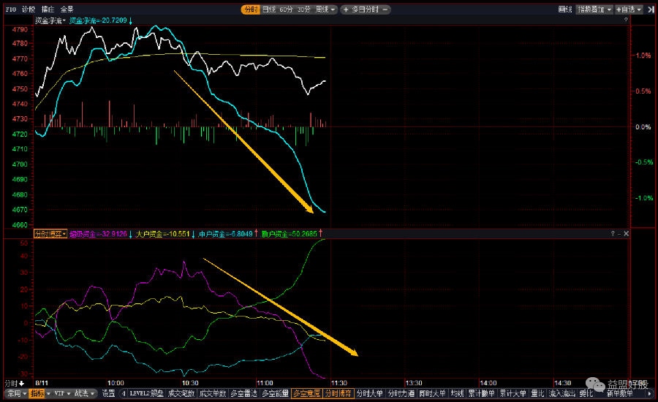Click the 设置 button in bottom bar
The width and height of the screenshot is (658, 402).
(x=108, y=393)
